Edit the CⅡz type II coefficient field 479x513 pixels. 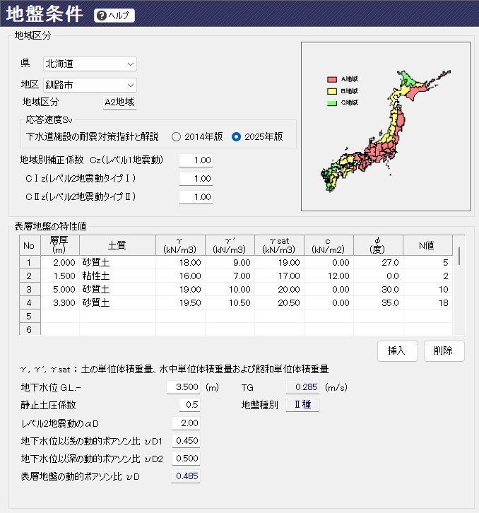pyautogui.click(x=196, y=196)
